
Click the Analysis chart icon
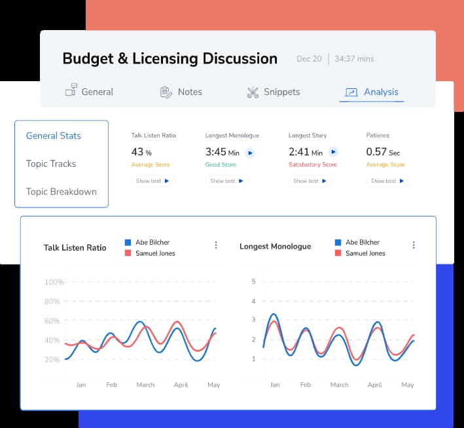click(351, 92)
